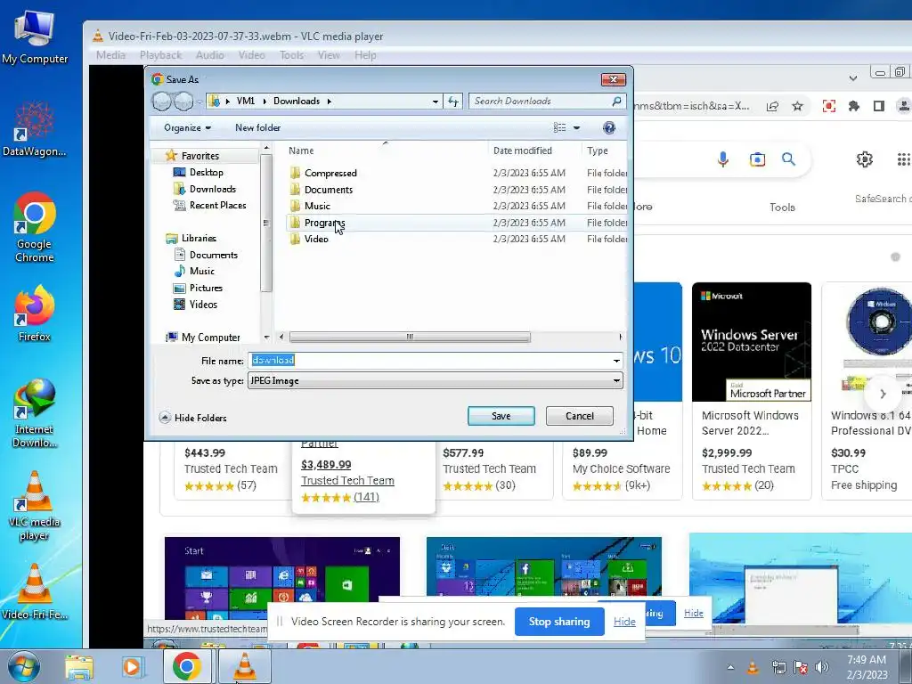
Task: Expand the File name dropdown arrow
Action: pos(616,362)
